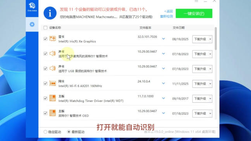Open the menu icon in title bar
The height and width of the screenshot is (141, 251).
[196, 1]
